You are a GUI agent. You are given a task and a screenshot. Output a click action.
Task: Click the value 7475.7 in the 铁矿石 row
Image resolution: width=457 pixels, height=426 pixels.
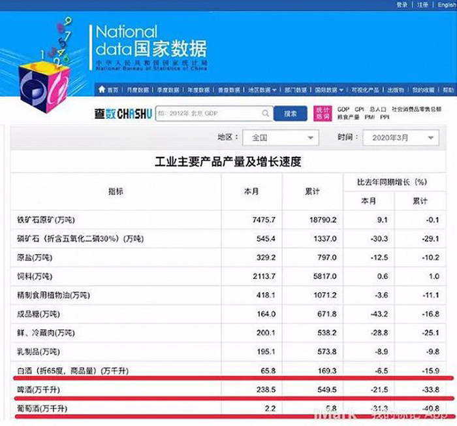[264, 220]
